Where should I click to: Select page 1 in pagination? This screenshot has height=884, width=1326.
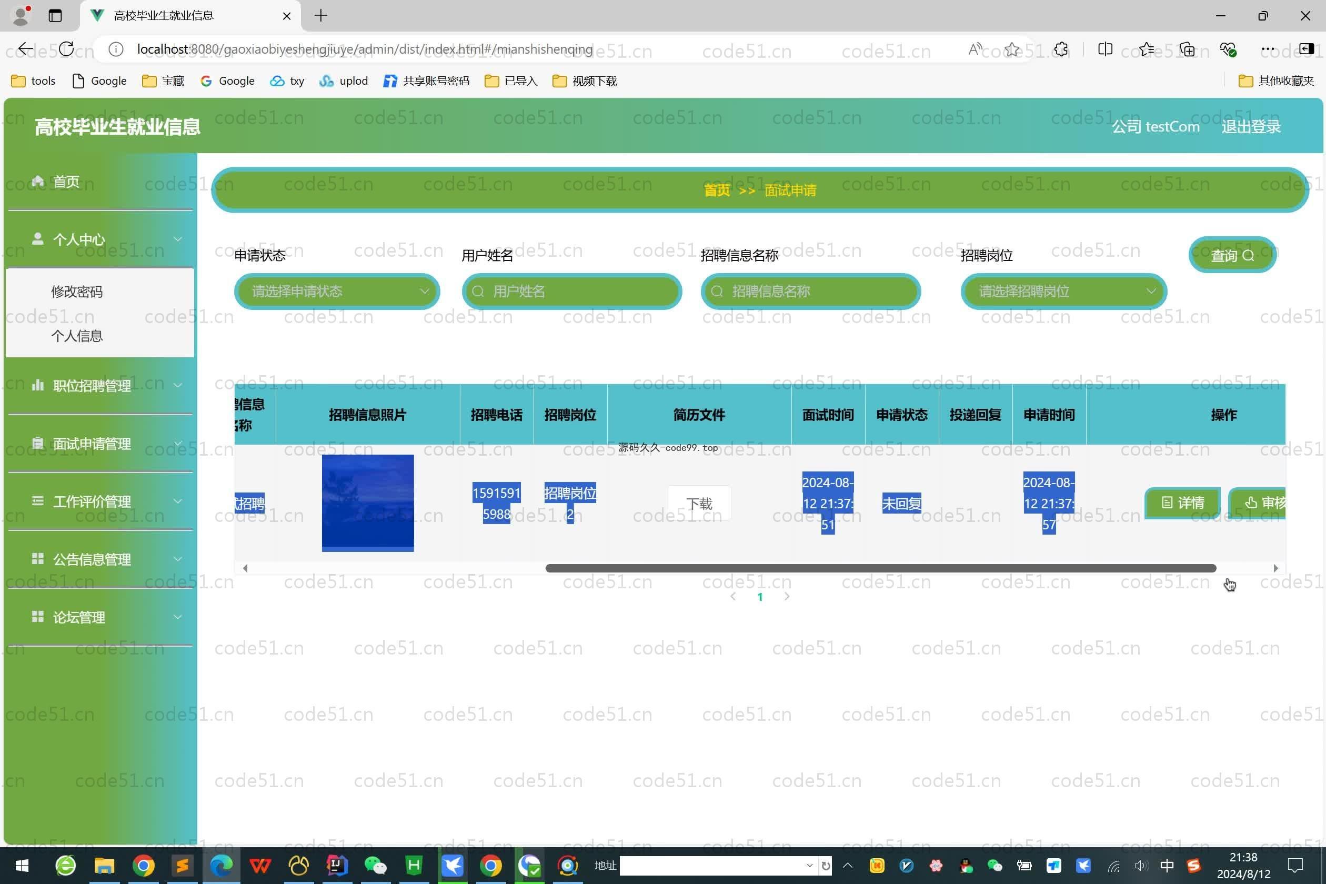point(760,597)
